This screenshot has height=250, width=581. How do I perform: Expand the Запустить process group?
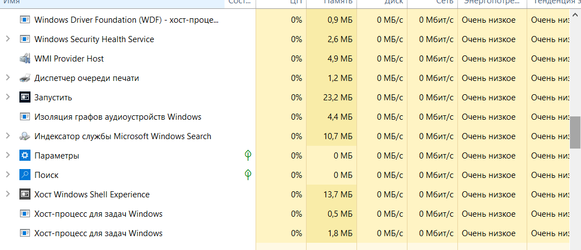(x=8, y=98)
